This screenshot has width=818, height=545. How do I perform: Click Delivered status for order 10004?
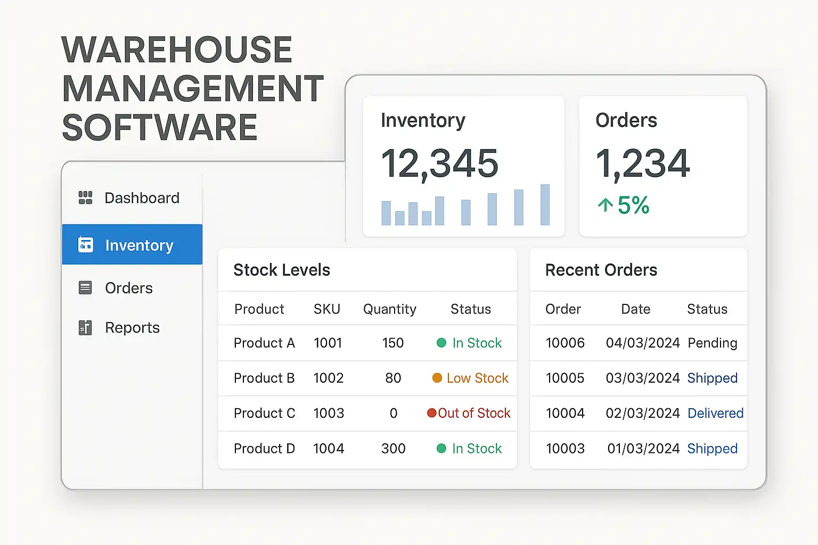point(715,413)
